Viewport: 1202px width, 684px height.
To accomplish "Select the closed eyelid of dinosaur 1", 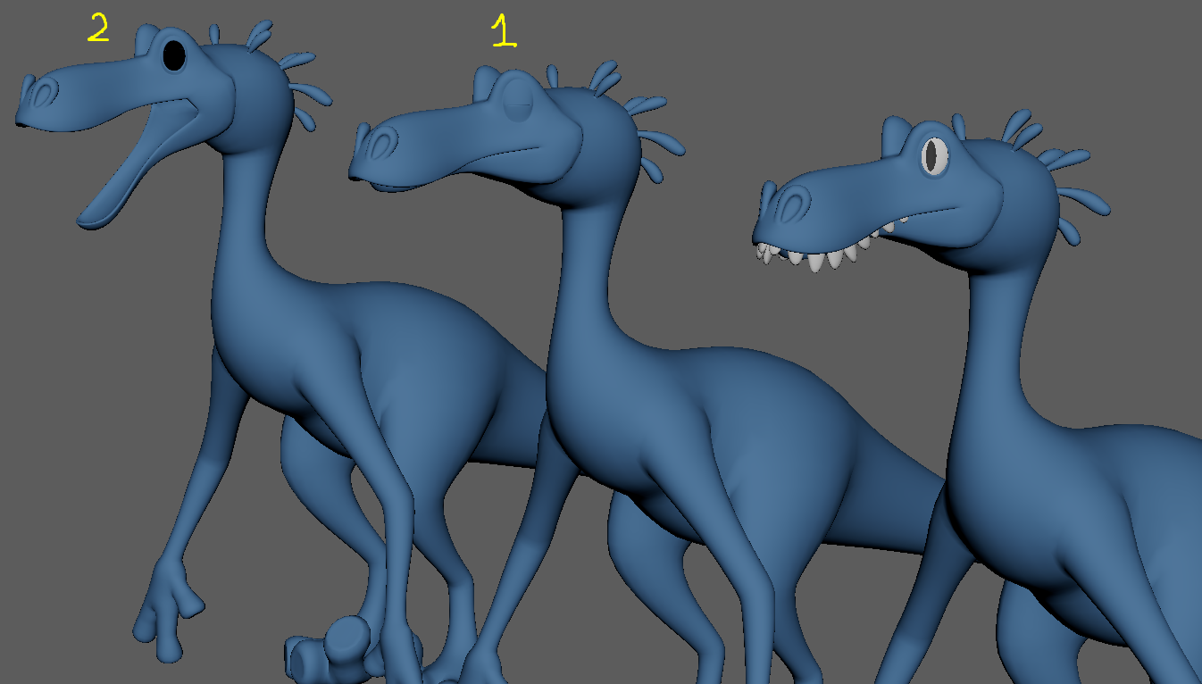I will pos(517,98).
